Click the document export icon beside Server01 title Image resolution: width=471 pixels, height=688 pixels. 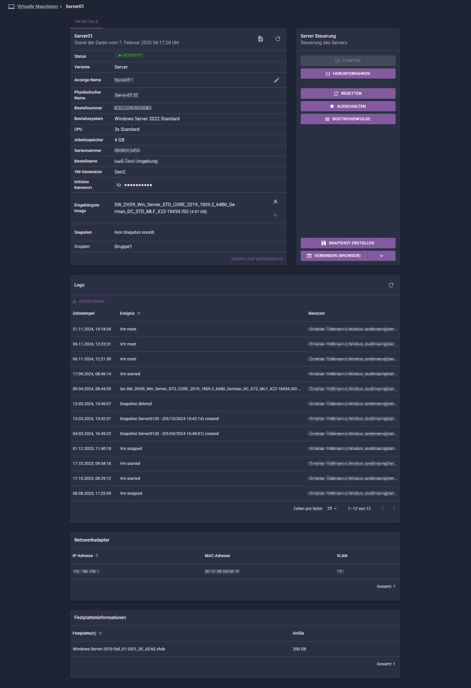260,39
